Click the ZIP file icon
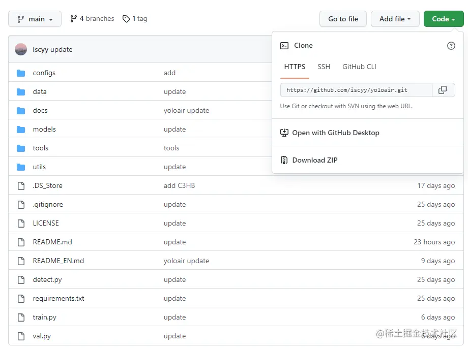Image resolution: width=468 pixels, height=349 pixels. pos(284,160)
